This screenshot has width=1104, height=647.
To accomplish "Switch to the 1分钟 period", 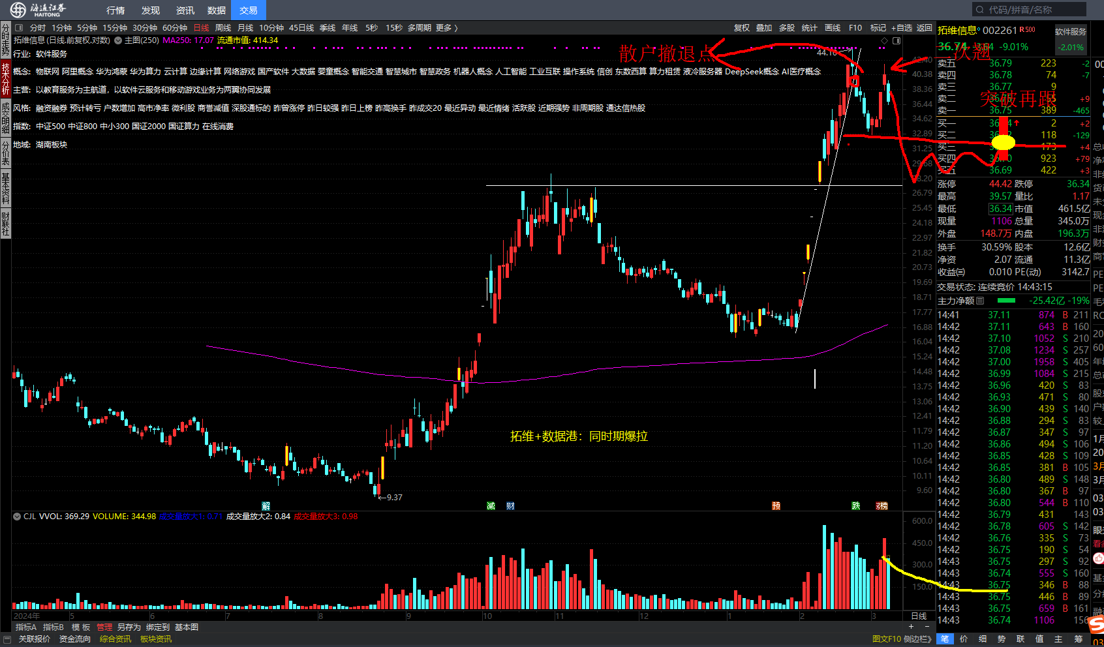I will click(x=62, y=28).
